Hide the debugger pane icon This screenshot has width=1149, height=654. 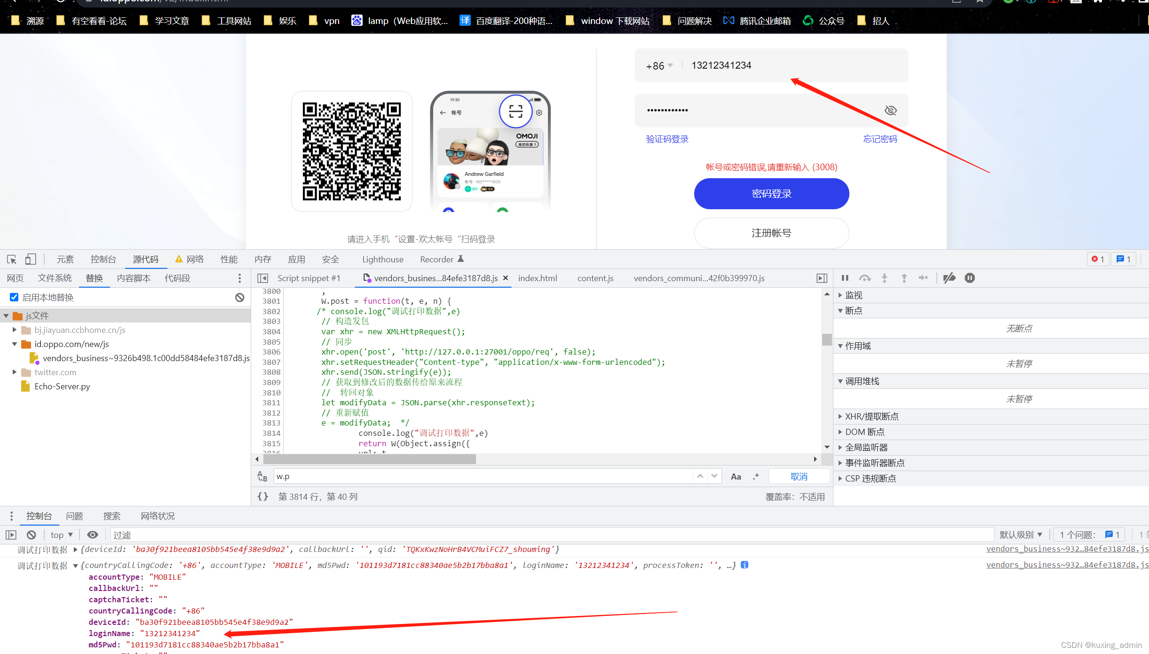[x=822, y=278]
